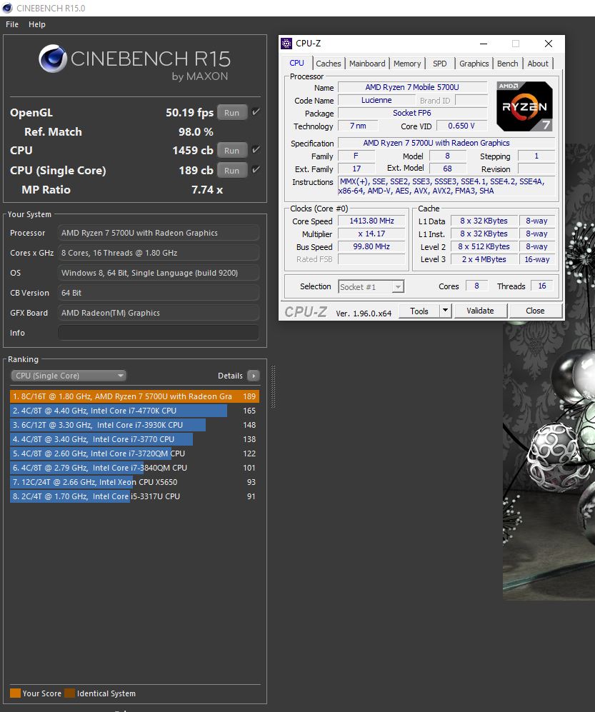Image resolution: width=595 pixels, height=712 pixels.
Task: Click the Cinebench title bar logo icon
Action: click(8, 8)
